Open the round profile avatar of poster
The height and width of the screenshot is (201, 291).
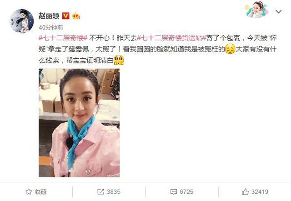point(22,21)
